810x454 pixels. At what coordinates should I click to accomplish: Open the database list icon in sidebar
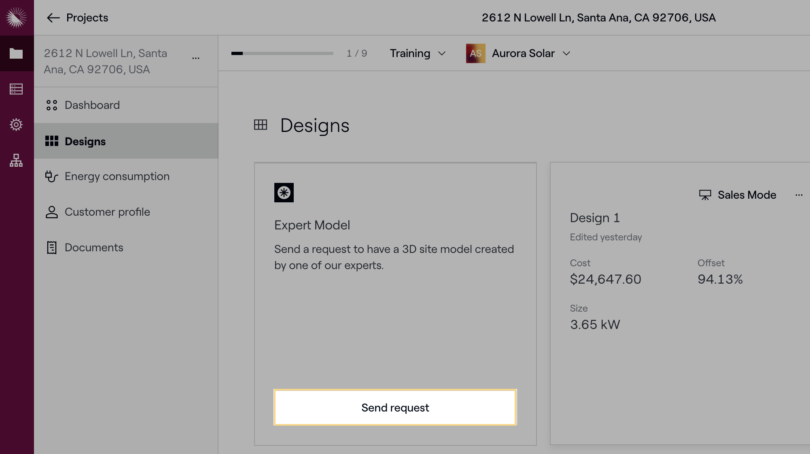(x=16, y=89)
